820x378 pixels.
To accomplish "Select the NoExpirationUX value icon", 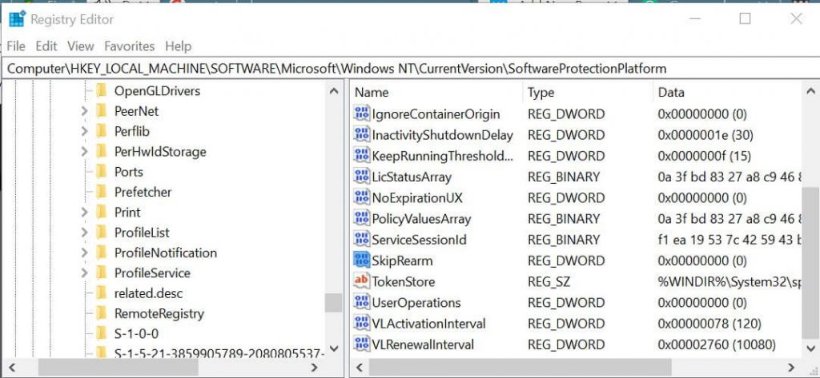I will tap(361, 197).
